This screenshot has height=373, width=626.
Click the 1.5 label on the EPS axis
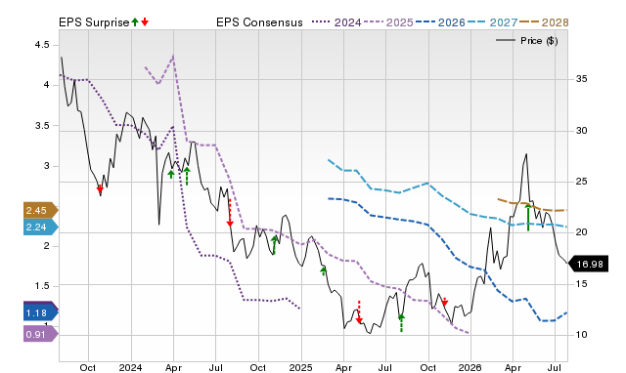(42, 286)
